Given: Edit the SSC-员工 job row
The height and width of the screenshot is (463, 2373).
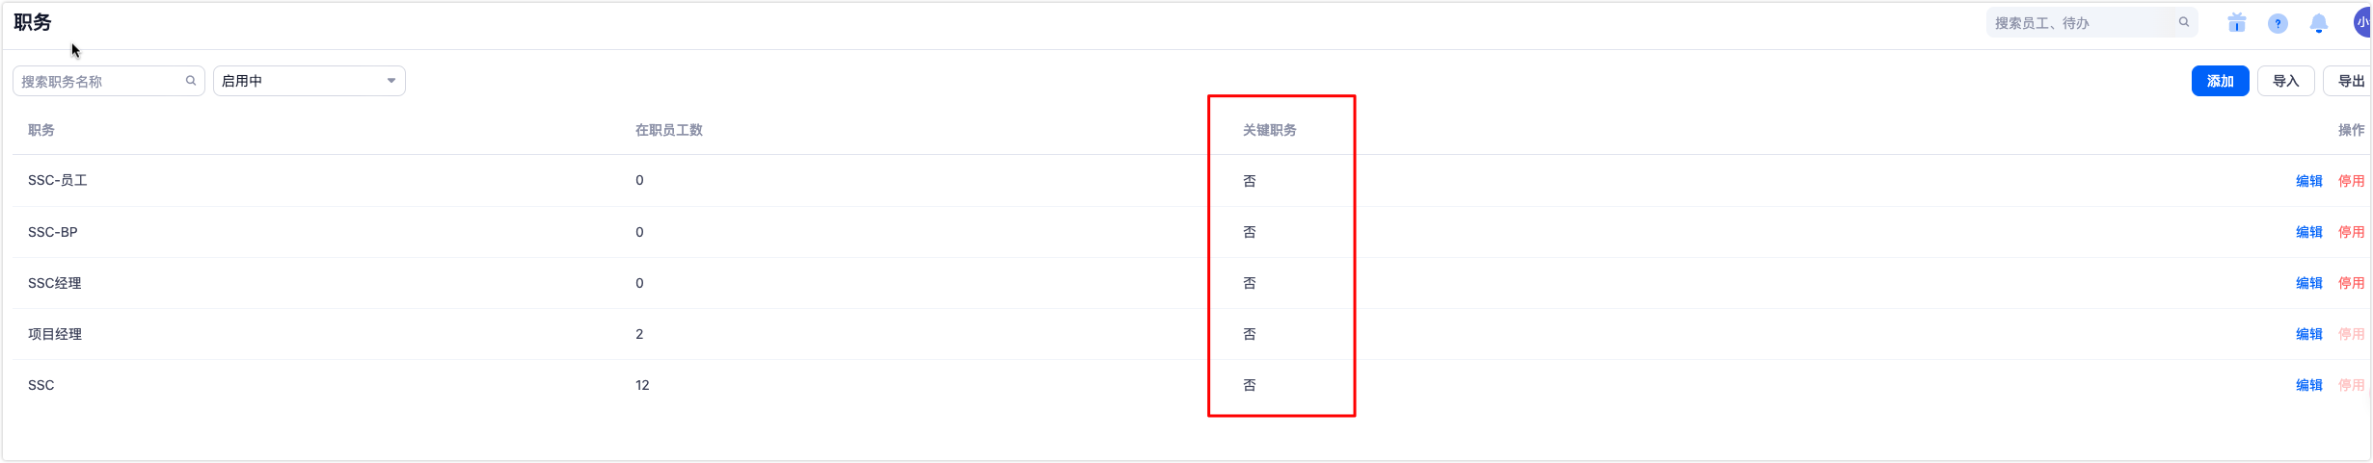Looking at the screenshot, I should (x=2308, y=181).
